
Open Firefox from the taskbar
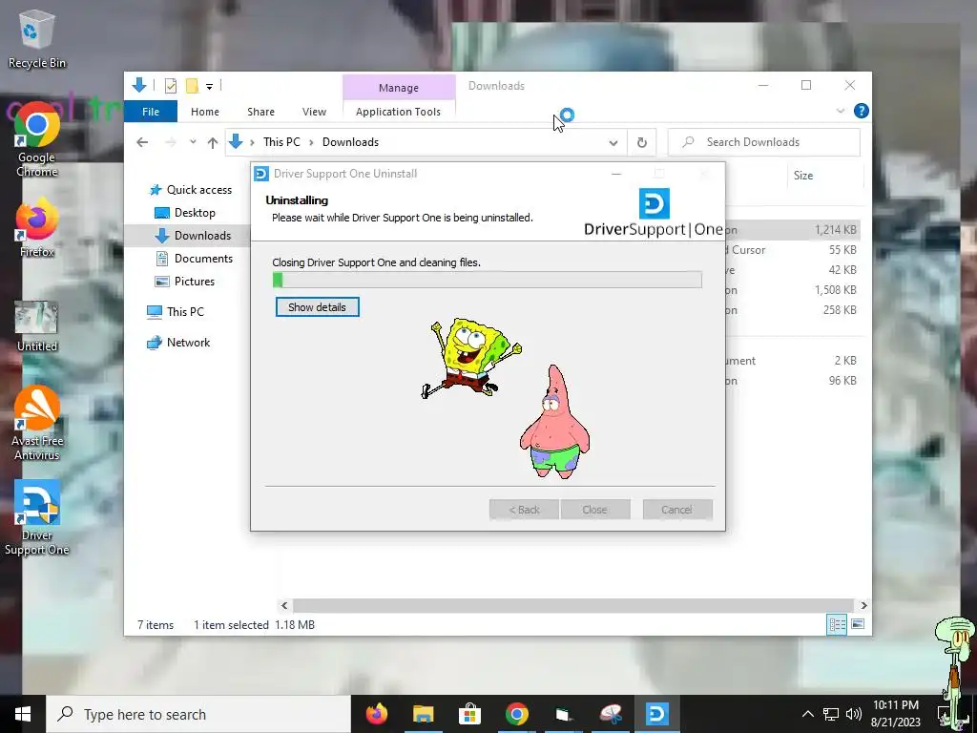[x=376, y=714]
